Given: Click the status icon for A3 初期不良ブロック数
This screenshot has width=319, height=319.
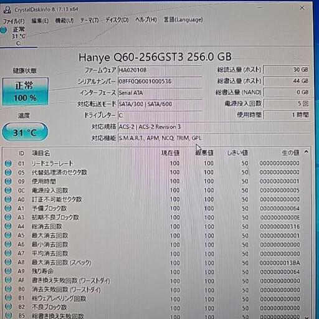Looking at the screenshot, I should [x=8, y=217].
